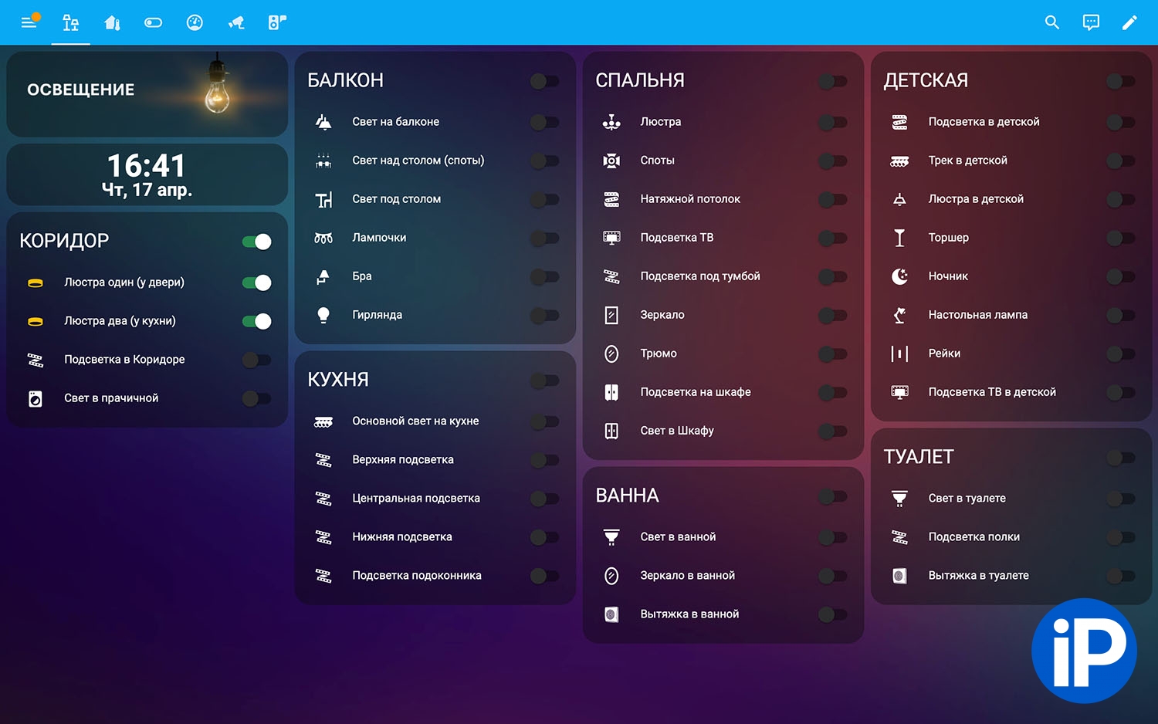Enable Натяжной потолок switch
This screenshot has width=1158, height=724.
(833, 199)
